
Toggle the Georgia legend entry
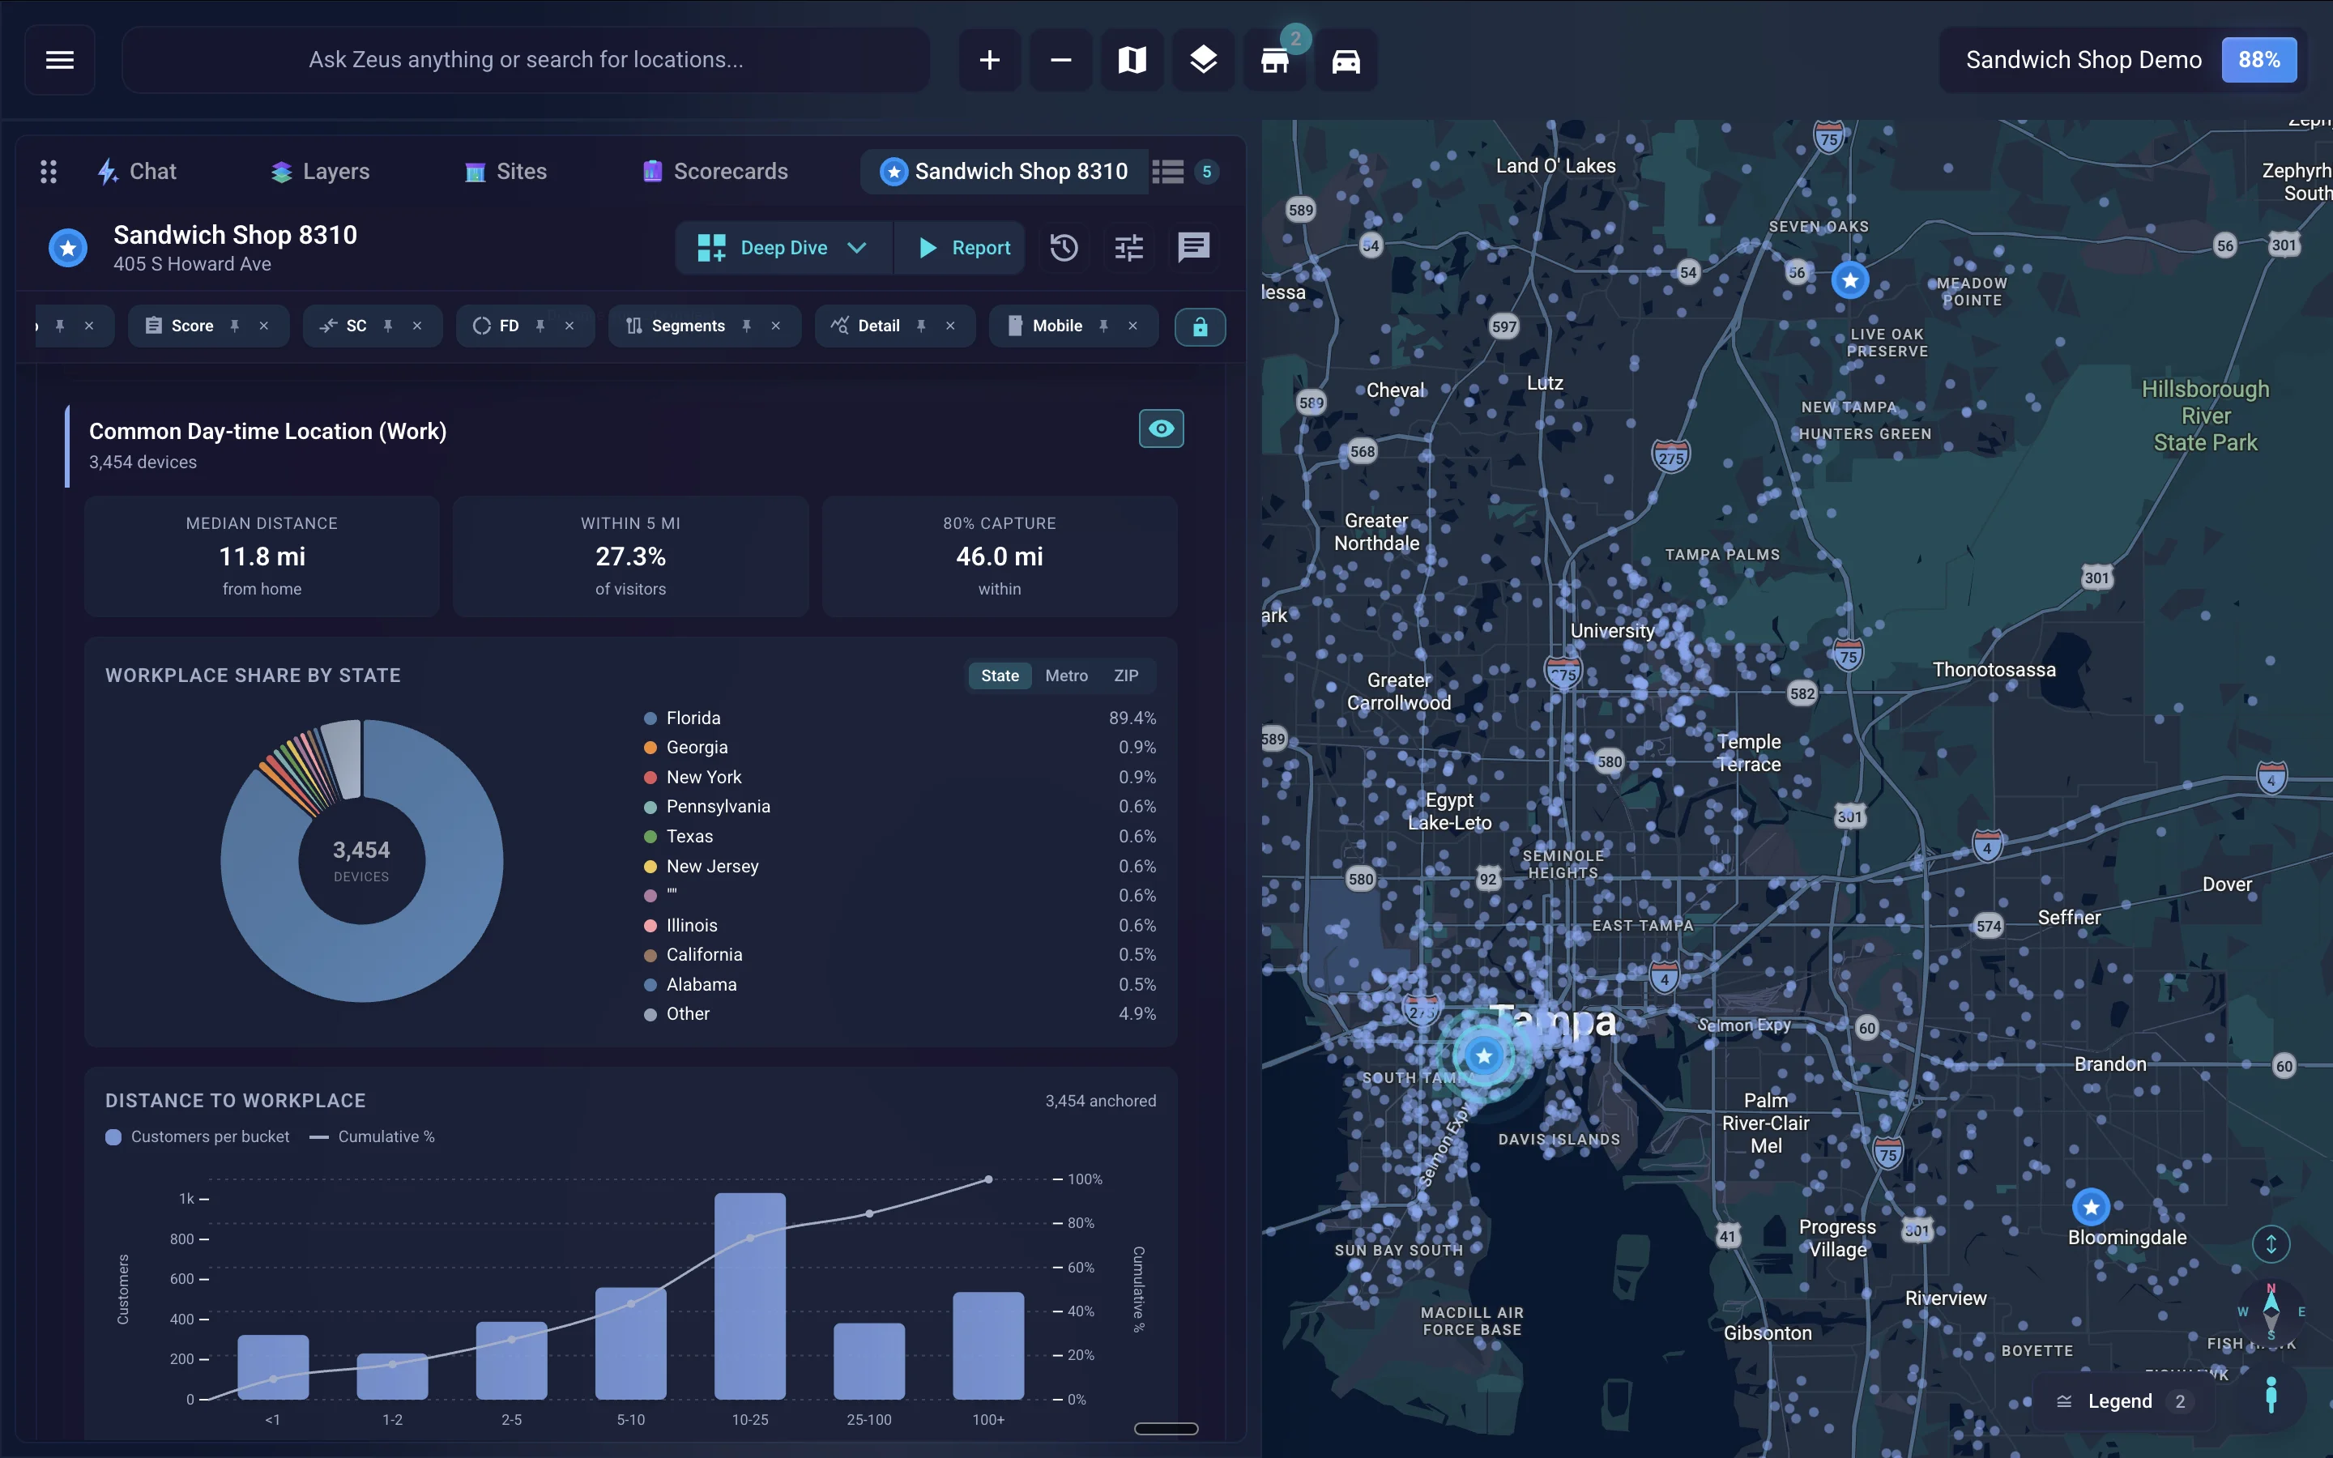[x=899, y=748]
